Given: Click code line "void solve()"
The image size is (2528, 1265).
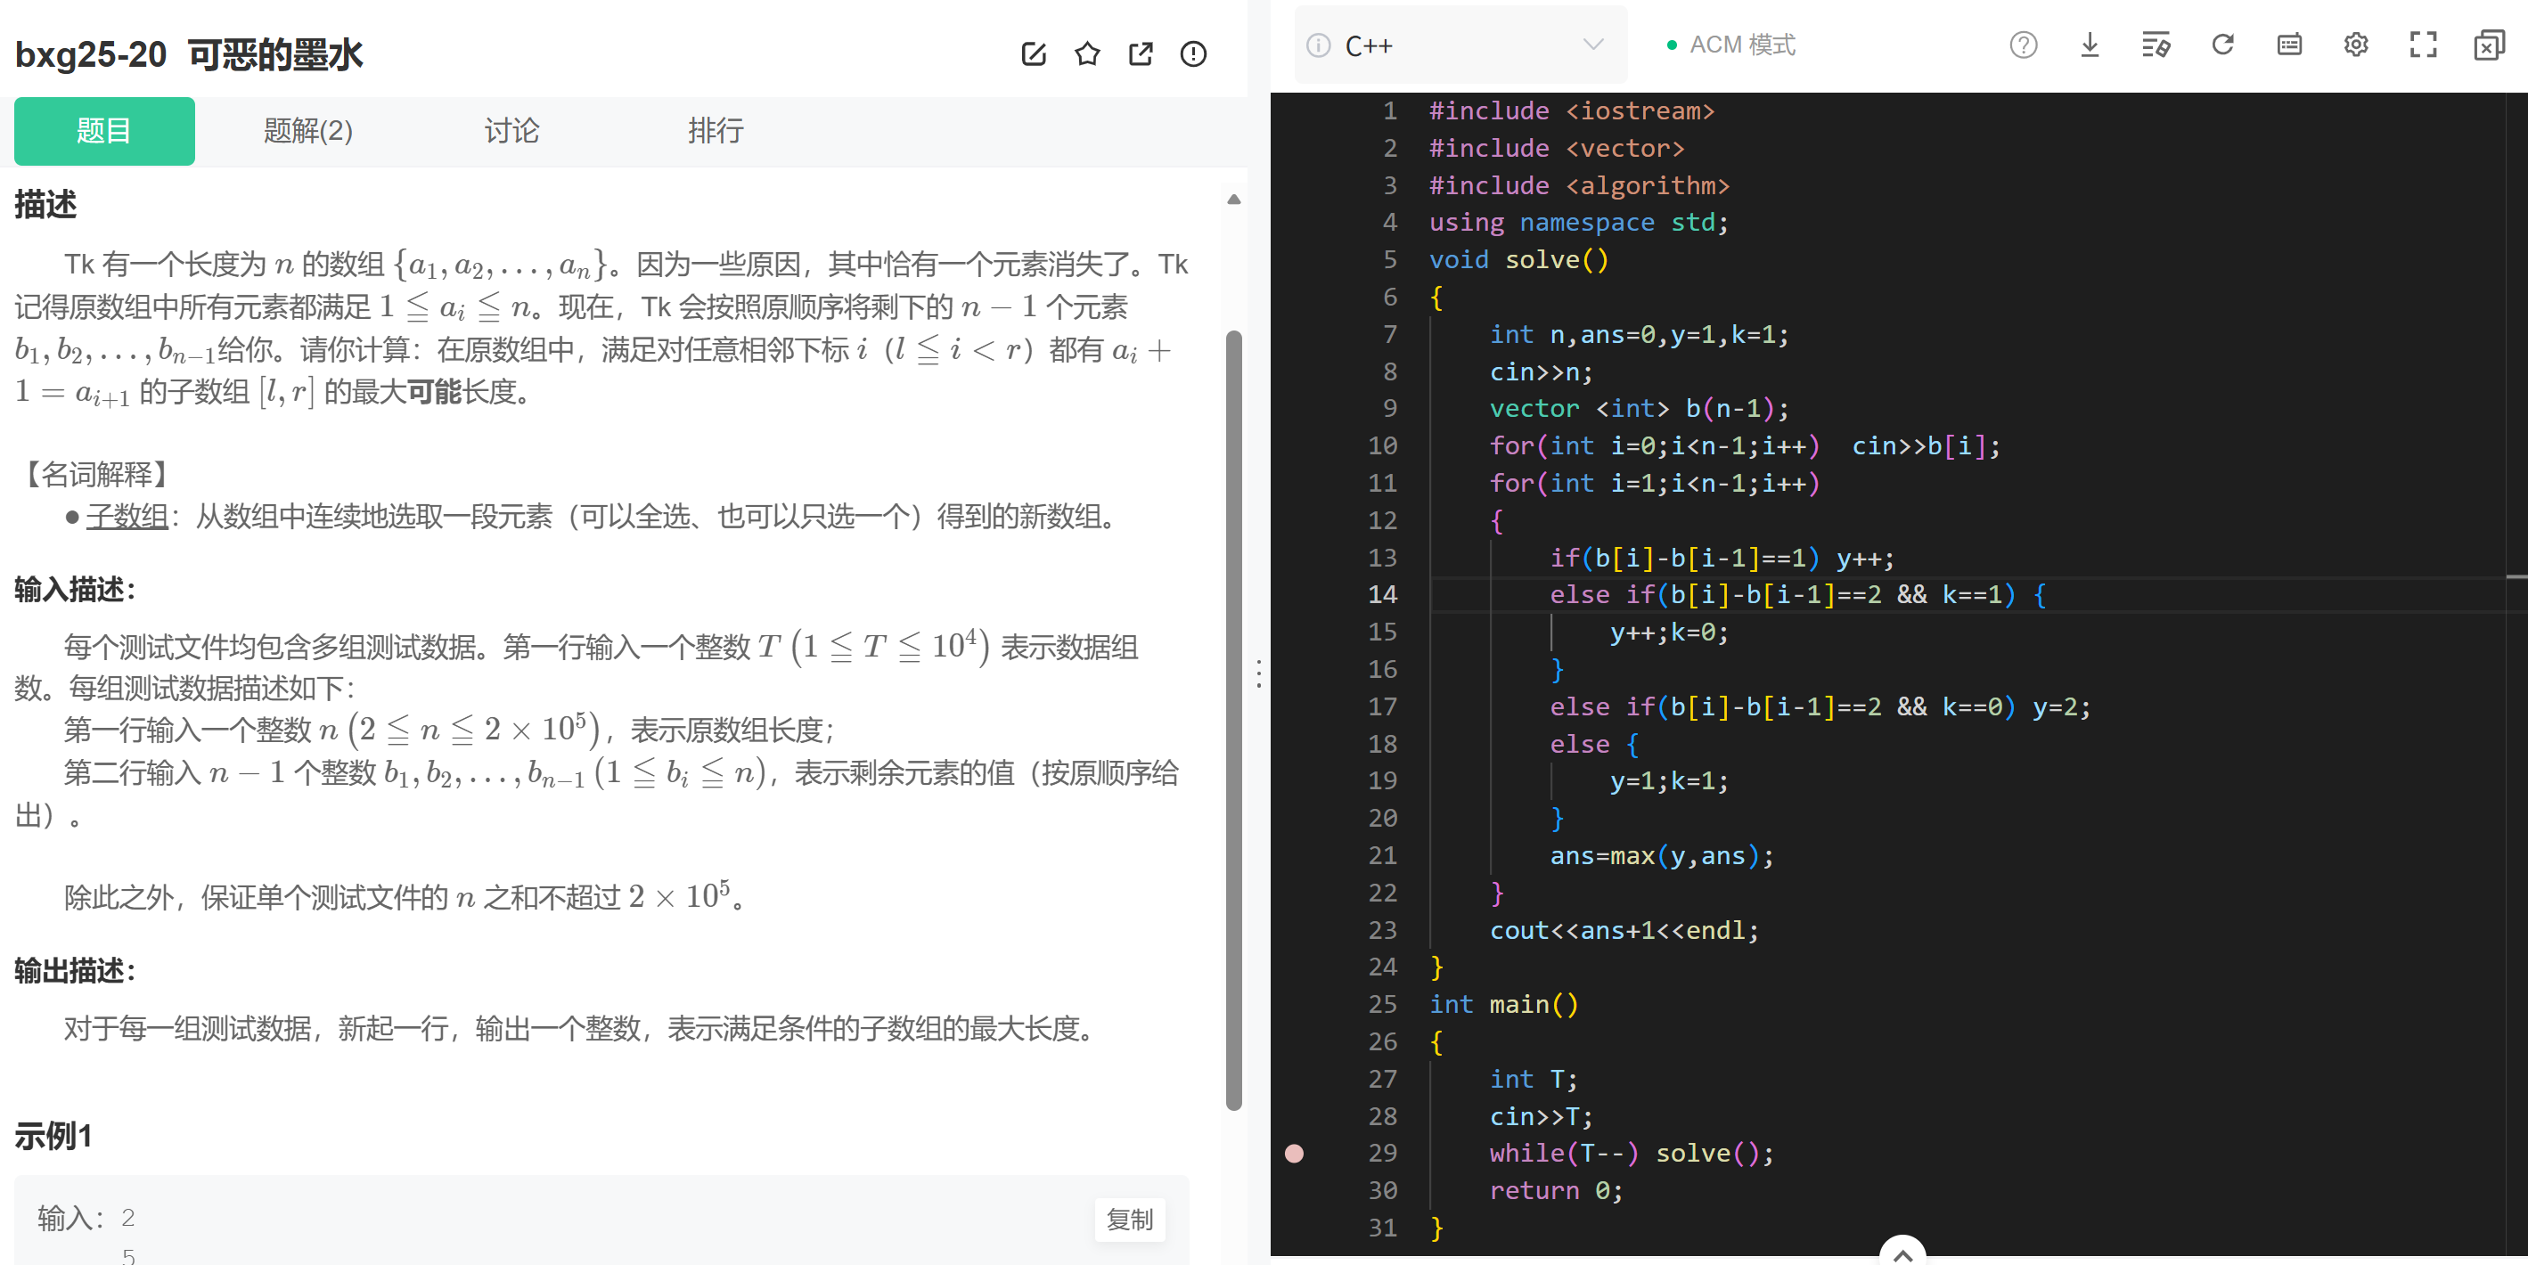Looking at the screenshot, I should (x=1518, y=260).
